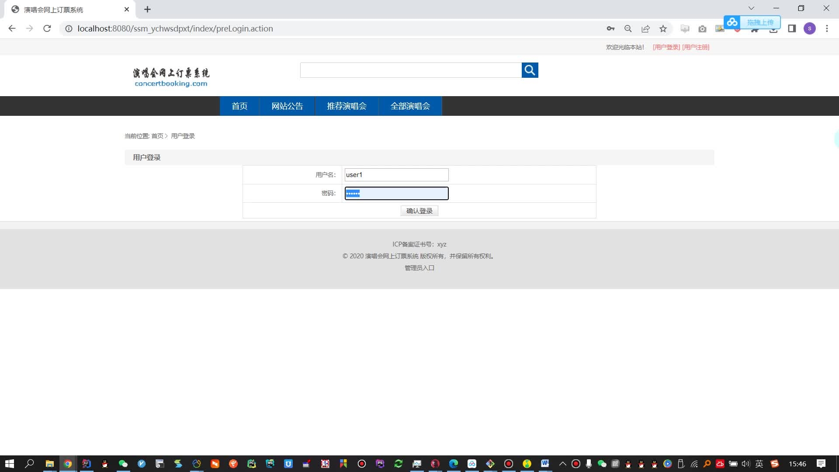839x472 pixels.
Task: Open Chrome's password manager key icon
Action: (610, 28)
